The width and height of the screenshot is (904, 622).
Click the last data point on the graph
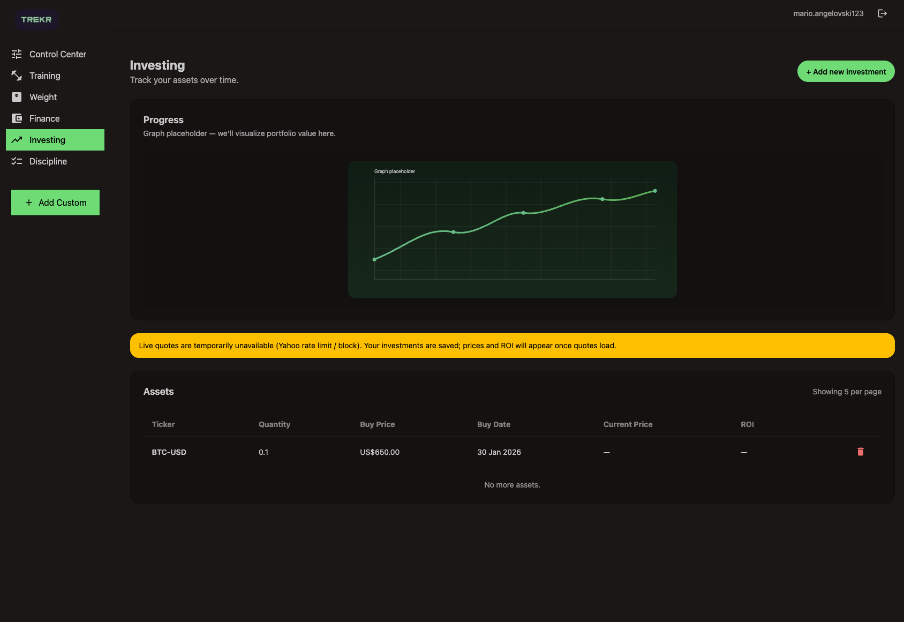[654, 191]
